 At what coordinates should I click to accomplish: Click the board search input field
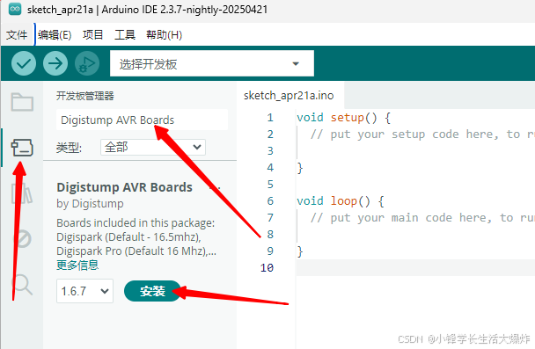pyautogui.click(x=142, y=120)
